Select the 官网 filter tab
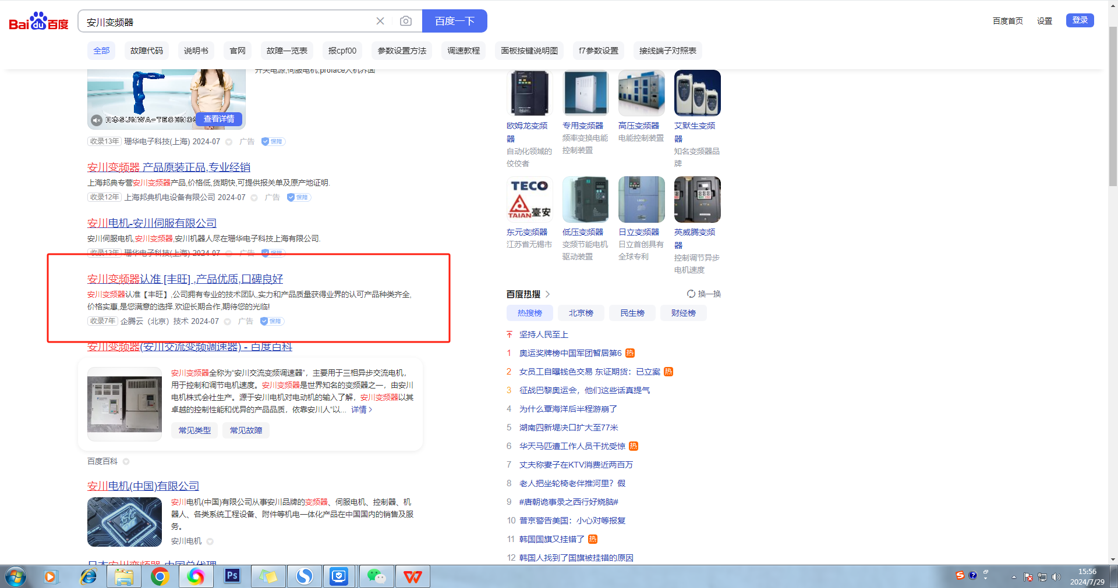The height and width of the screenshot is (588, 1118). pyautogui.click(x=238, y=51)
